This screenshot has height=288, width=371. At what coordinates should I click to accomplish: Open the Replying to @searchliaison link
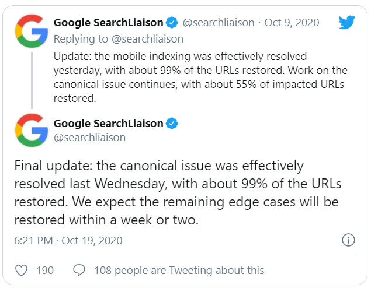point(118,39)
